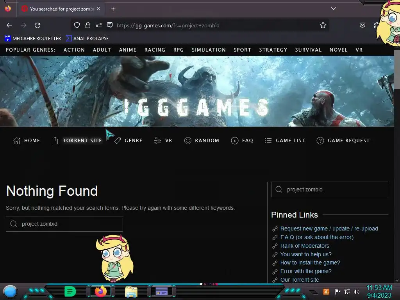Viewport: 400px width, 300px height.
Task: Open 'F.A.Q (or ask about the error)'
Action: (x=317, y=237)
